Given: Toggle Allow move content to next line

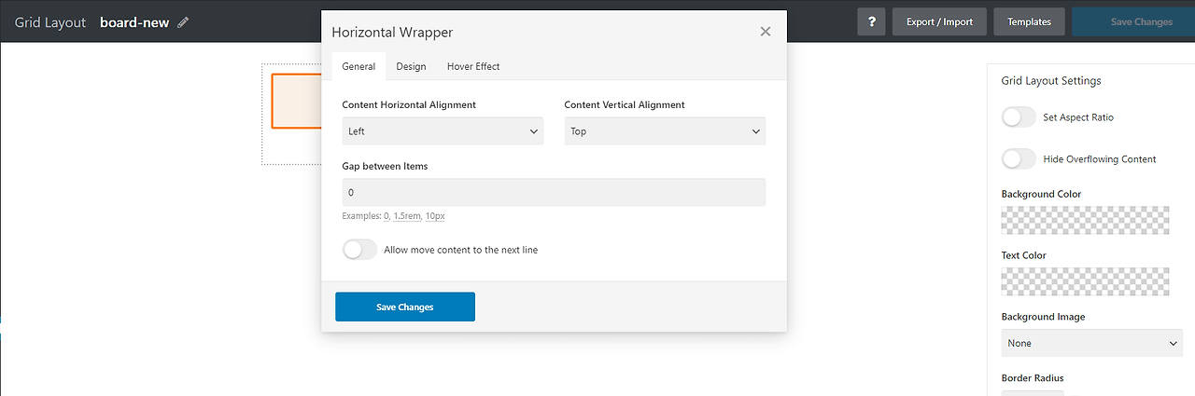Looking at the screenshot, I should (359, 250).
